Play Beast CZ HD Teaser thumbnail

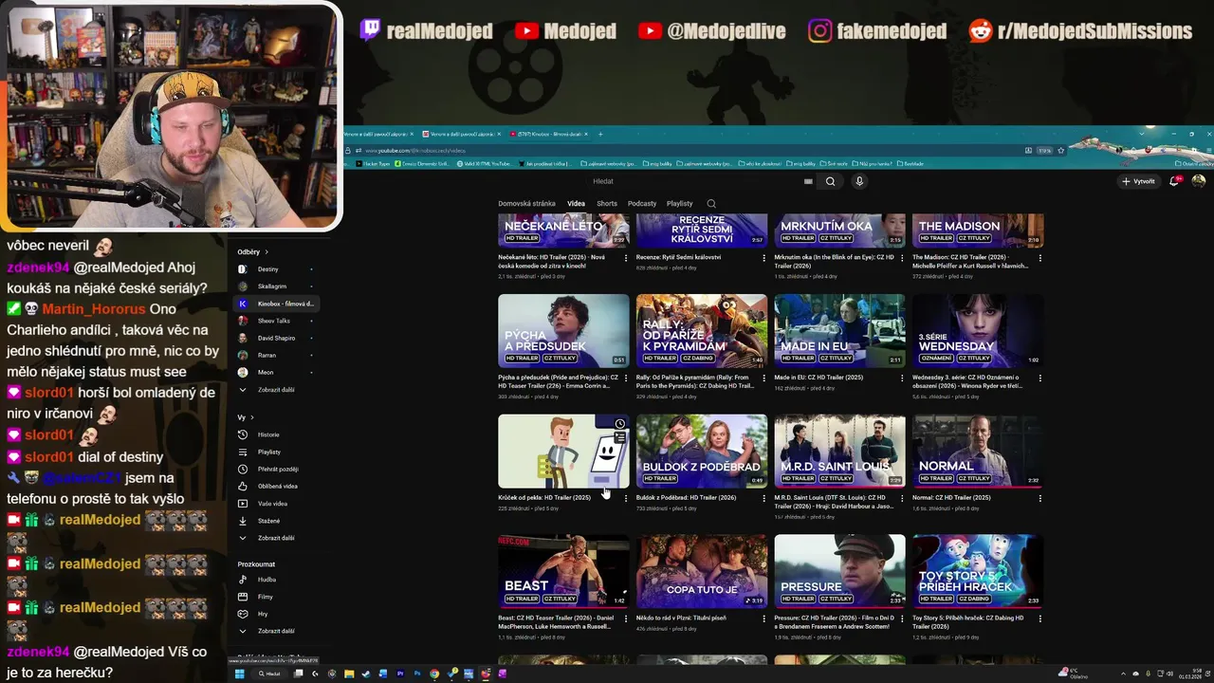click(x=563, y=571)
